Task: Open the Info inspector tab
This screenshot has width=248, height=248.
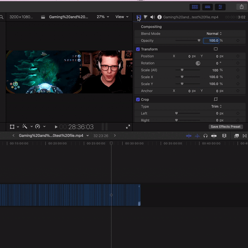Action: click(x=160, y=17)
